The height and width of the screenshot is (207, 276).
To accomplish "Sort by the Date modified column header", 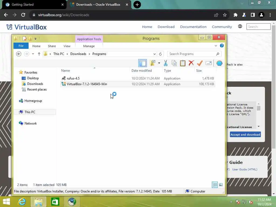I will pos(142,71).
